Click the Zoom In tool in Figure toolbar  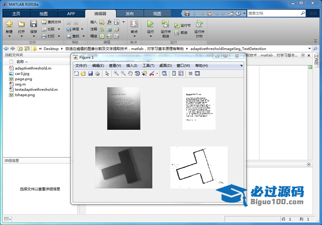116,73
